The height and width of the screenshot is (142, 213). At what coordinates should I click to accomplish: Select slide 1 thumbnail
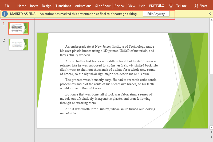[18, 28]
